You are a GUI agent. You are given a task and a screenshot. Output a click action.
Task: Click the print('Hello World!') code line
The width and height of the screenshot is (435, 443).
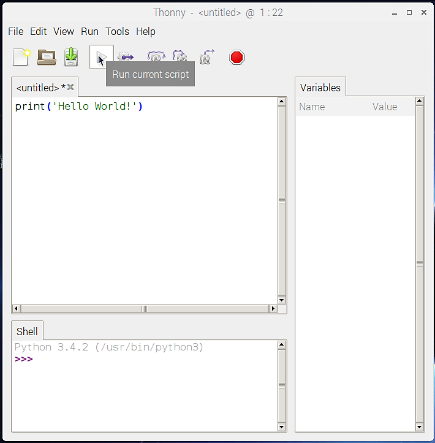[x=79, y=107]
